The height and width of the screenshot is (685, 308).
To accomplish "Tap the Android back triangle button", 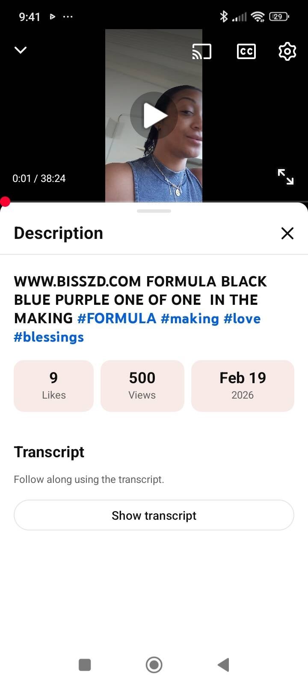I will (x=223, y=665).
